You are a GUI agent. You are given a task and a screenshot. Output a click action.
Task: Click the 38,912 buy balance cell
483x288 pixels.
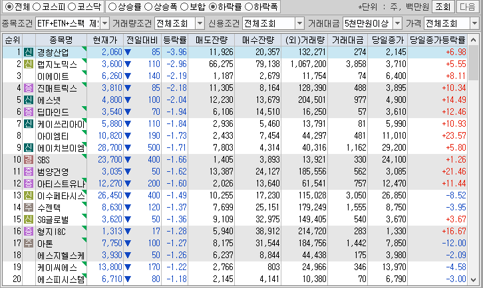click(x=267, y=231)
